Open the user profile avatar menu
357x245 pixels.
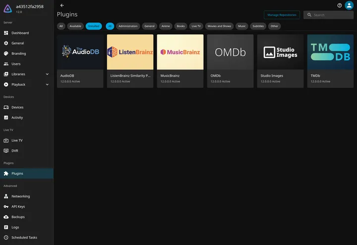(349, 5)
